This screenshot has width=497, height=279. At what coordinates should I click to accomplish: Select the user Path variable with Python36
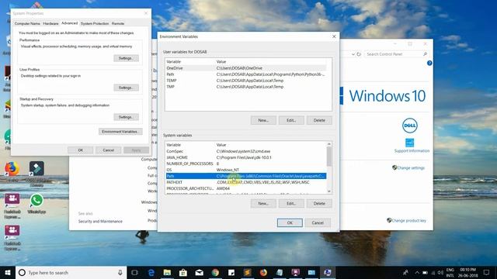246,74
